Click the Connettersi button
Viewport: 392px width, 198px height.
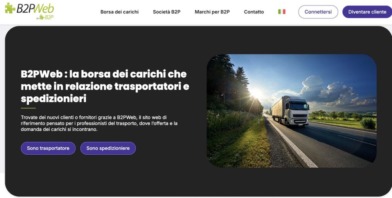pyautogui.click(x=318, y=12)
